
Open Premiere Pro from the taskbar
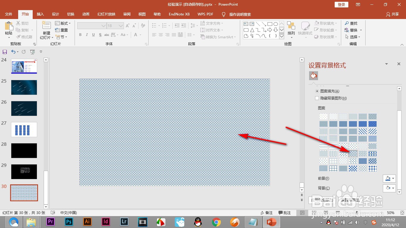[x=51, y=221]
